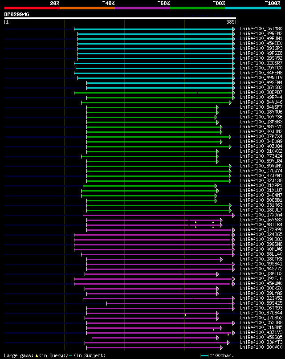This screenshot has width=285, height=359.
Task: Click the purple ~60% legend segment
Action: [x=142, y=8]
